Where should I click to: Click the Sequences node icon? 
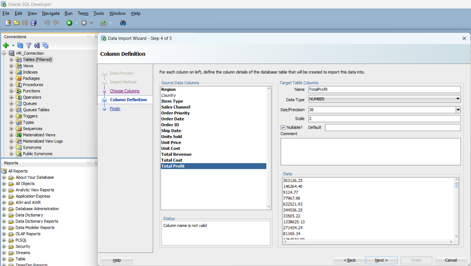pos(19,129)
